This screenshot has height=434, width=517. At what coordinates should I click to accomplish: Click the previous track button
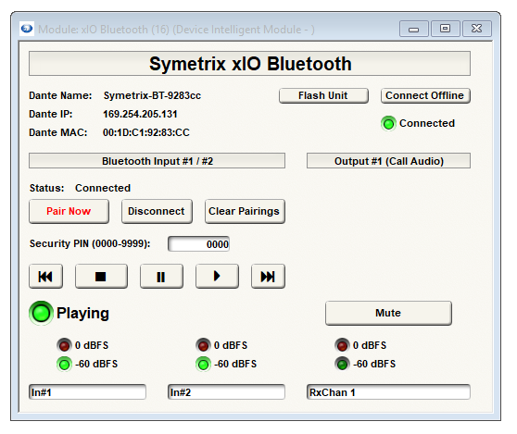click(x=45, y=276)
